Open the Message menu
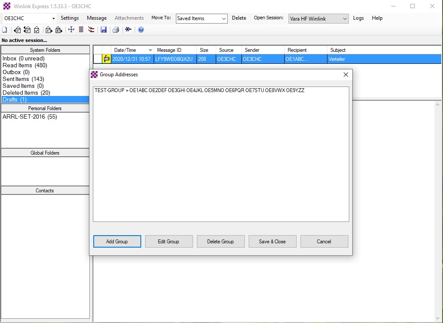 pyautogui.click(x=97, y=18)
